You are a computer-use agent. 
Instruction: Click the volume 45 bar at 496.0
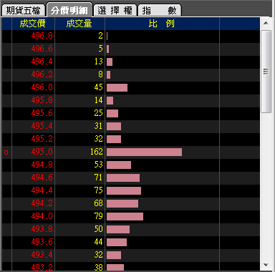tap(117, 87)
